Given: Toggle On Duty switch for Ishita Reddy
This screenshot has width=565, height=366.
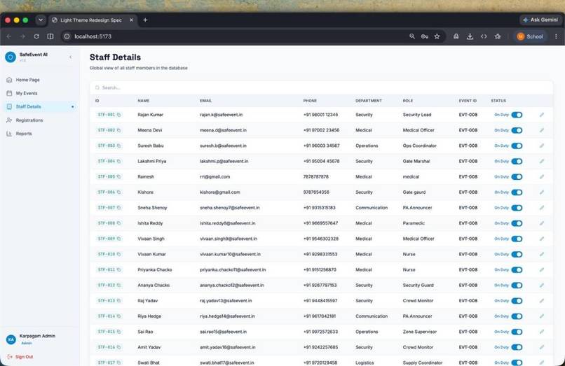Looking at the screenshot, I should 517,223.
